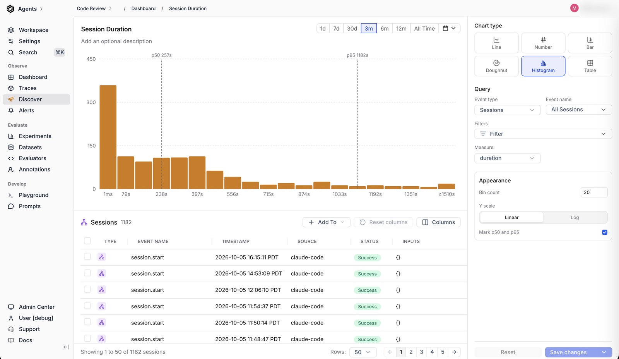
Task: Open the user avatar M menu
Action: point(574,8)
